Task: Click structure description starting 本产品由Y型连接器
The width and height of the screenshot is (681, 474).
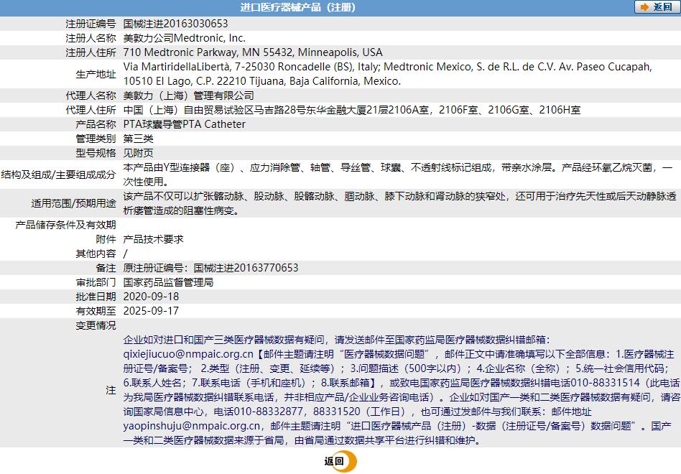Action: tap(397, 175)
